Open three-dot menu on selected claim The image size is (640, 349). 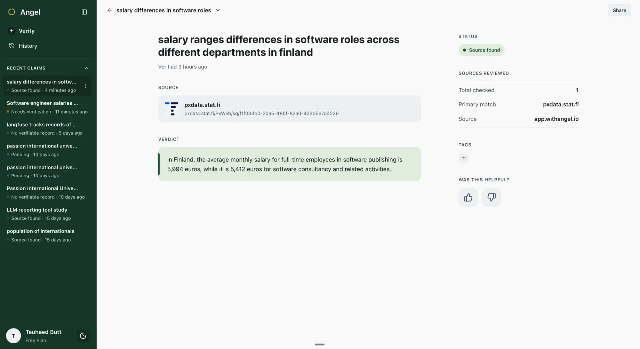point(86,86)
